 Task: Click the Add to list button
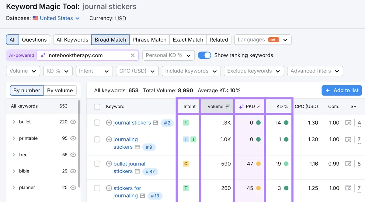342,90
